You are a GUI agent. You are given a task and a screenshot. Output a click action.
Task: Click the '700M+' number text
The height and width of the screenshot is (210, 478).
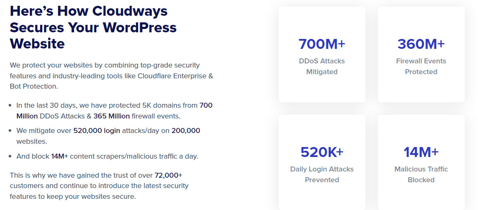pos(322,44)
